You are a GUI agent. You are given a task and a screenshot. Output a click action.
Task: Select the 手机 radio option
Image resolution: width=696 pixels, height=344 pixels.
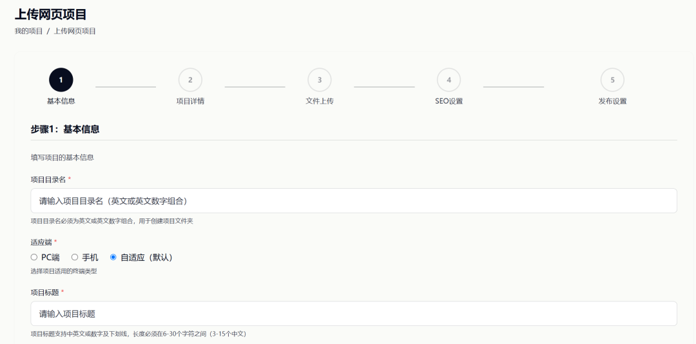point(75,258)
